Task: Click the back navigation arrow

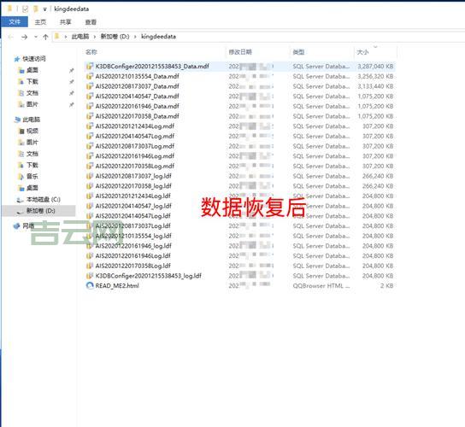Action: point(10,37)
